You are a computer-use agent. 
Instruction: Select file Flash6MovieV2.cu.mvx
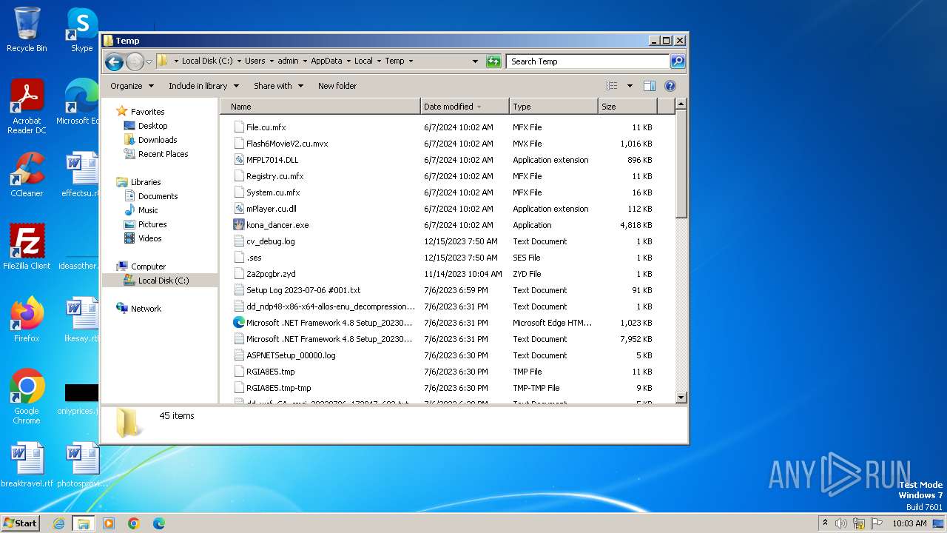[x=287, y=144]
